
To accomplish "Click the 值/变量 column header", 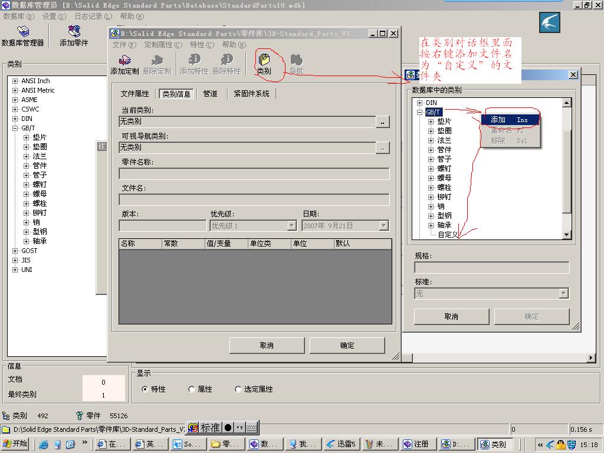I will coord(226,244).
